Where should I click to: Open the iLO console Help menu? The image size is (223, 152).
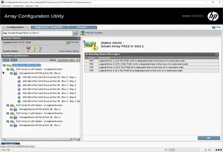[x=36, y=6]
